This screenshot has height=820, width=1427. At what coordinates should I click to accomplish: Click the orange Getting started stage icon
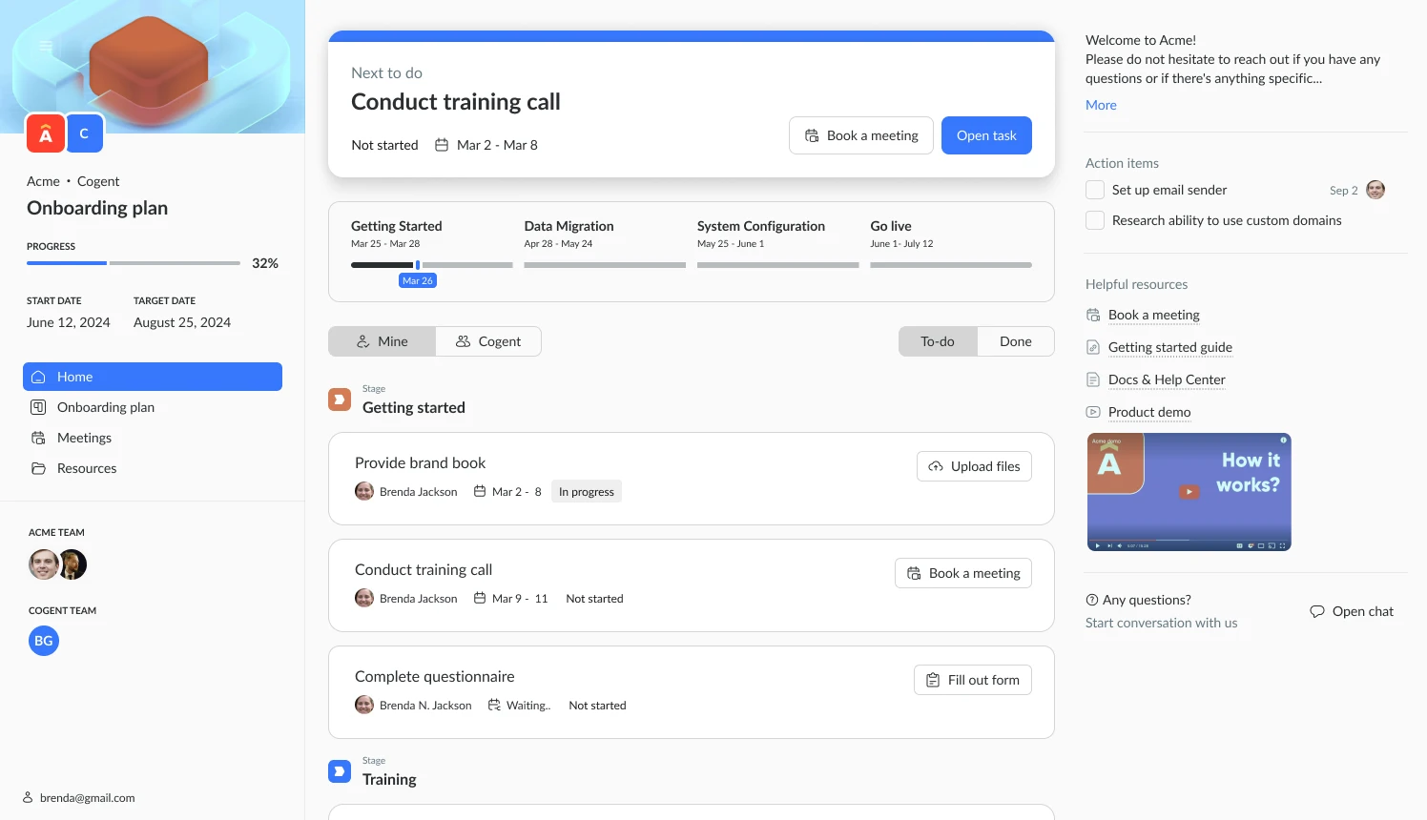coord(340,400)
